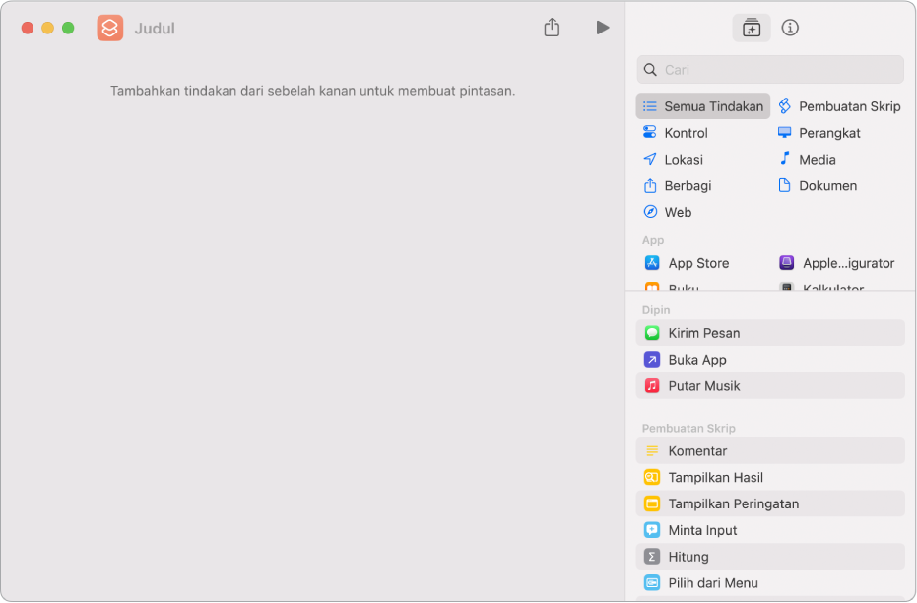Click the Lokasi arrow icon
The height and width of the screenshot is (603, 917).
pyautogui.click(x=650, y=159)
